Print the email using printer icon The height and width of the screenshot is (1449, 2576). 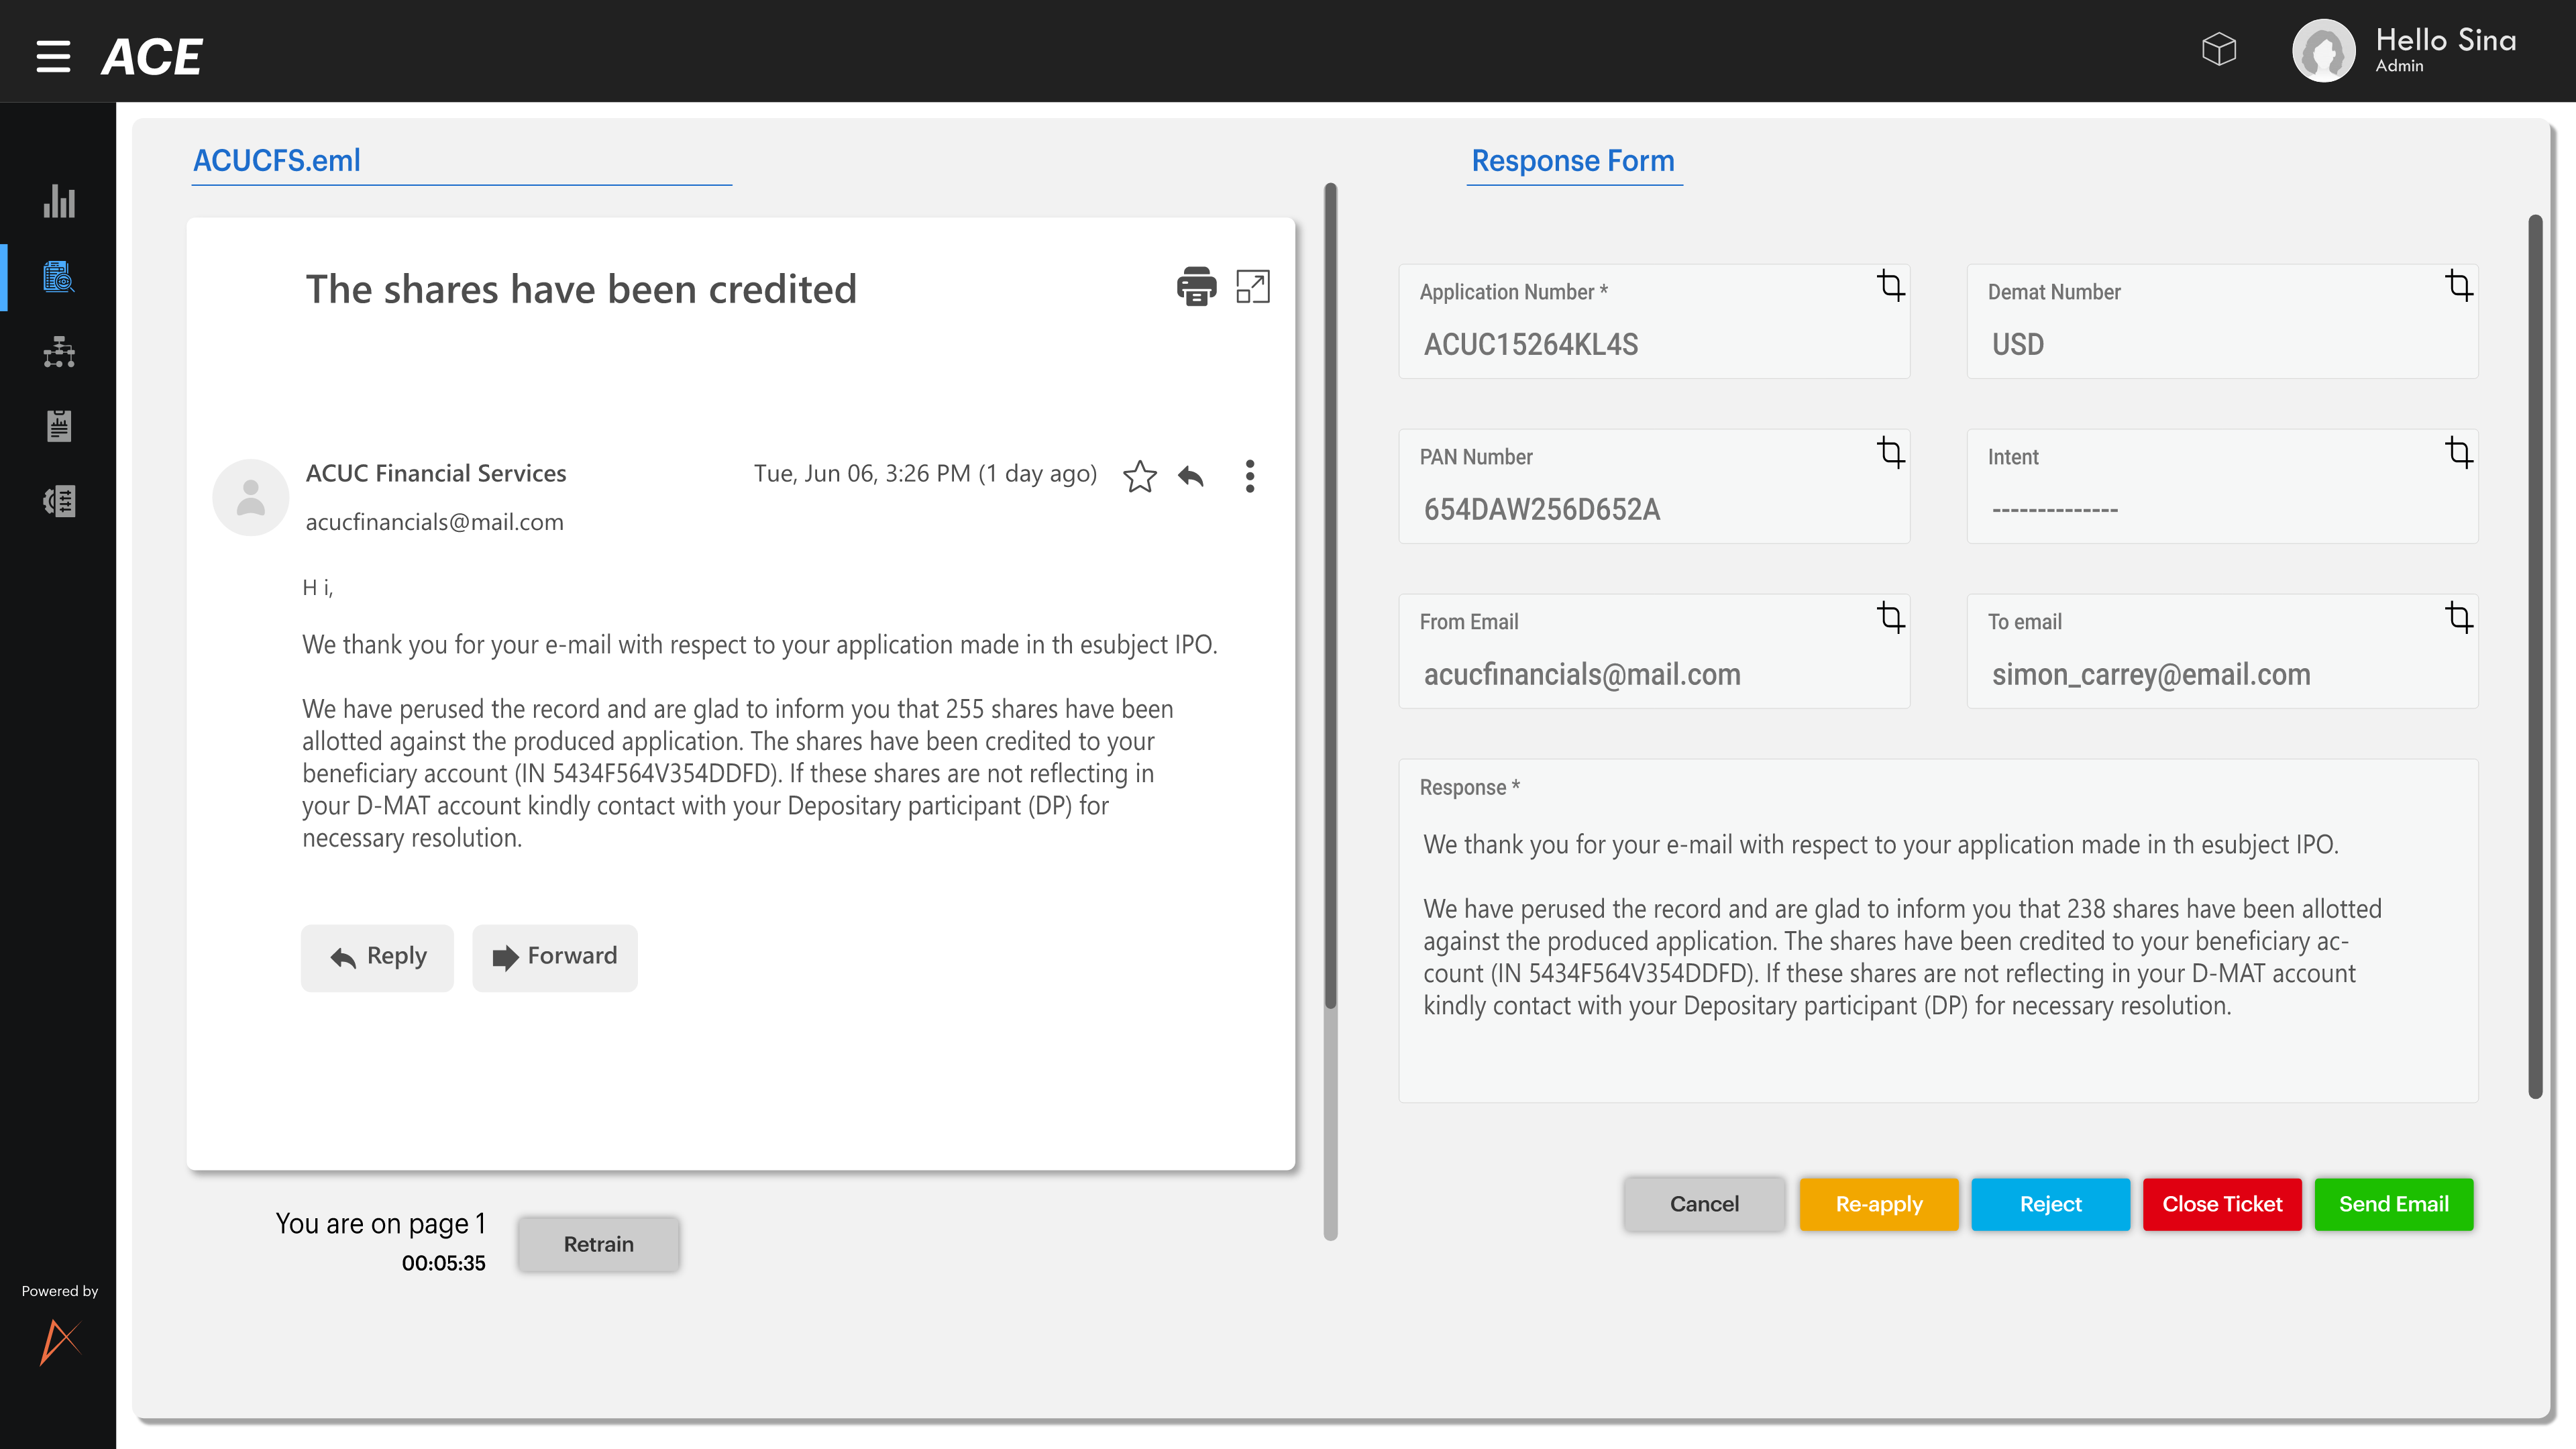(1196, 287)
